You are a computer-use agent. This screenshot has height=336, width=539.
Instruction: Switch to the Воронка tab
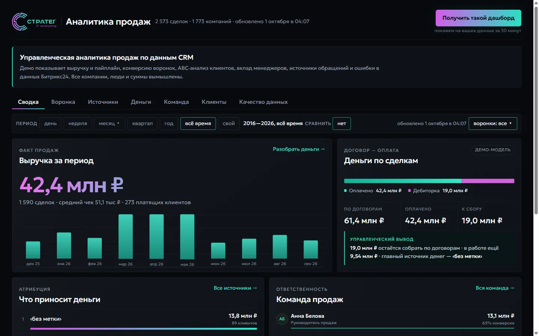pyautogui.click(x=63, y=102)
